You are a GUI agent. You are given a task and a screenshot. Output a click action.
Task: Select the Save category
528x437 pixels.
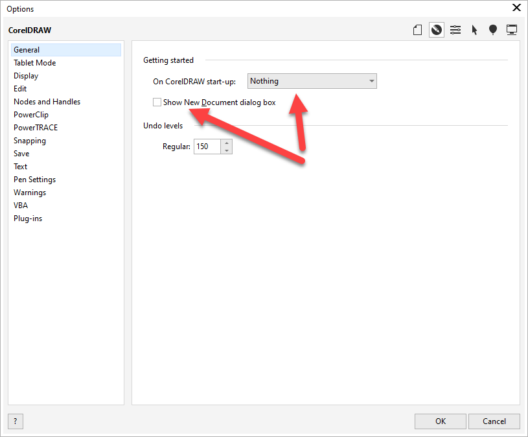(66, 154)
